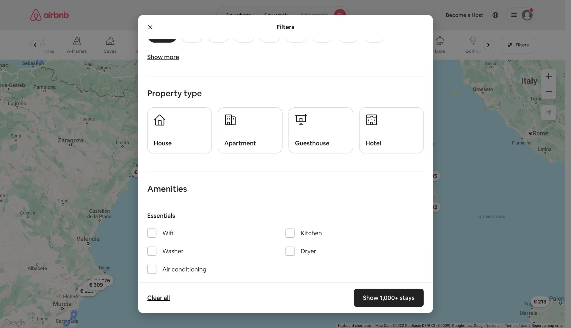Open the Anywhere search tab
The height and width of the screenshot is (328, 571).
coord(237,15)
